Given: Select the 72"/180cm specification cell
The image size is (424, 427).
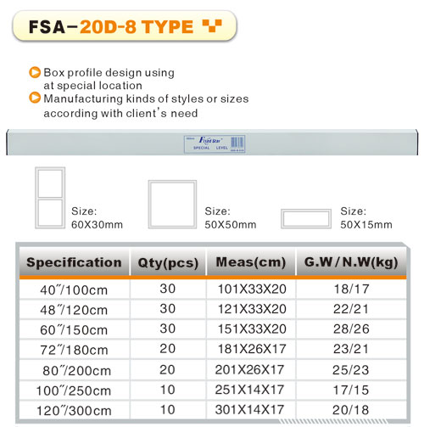Looking at the screenshot, I should tap(75, 350).
